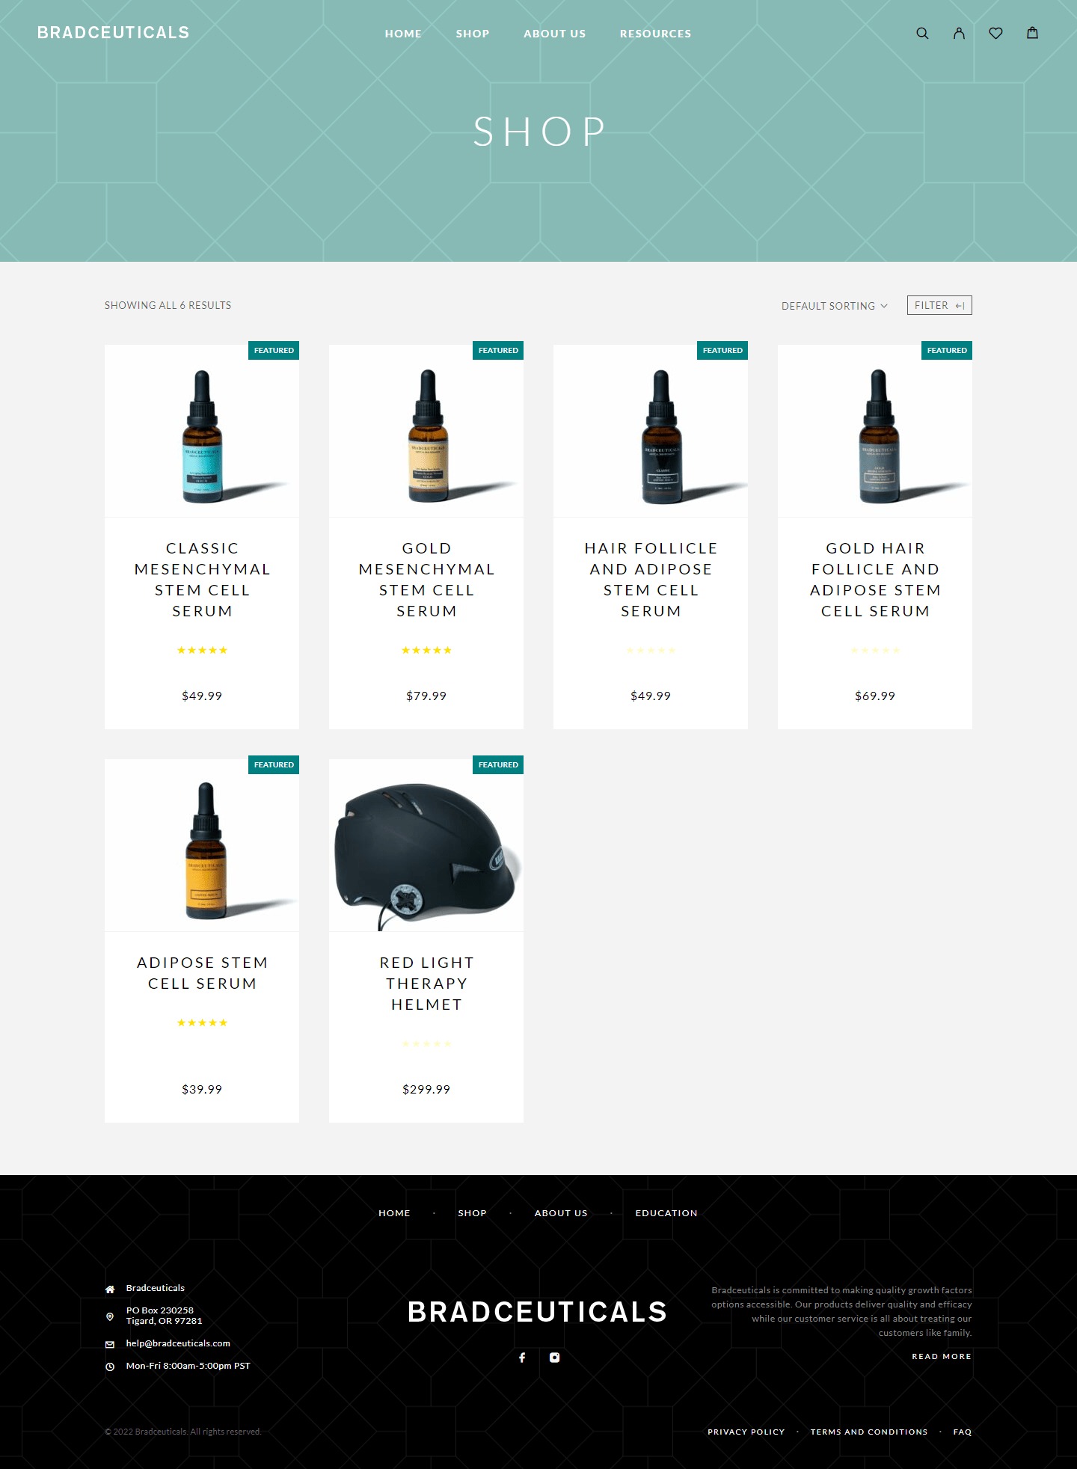The width and height of the screenshot is (1077, 1469).
Task: Click the Bradceuticals logo in header
Action: (114, 33)
